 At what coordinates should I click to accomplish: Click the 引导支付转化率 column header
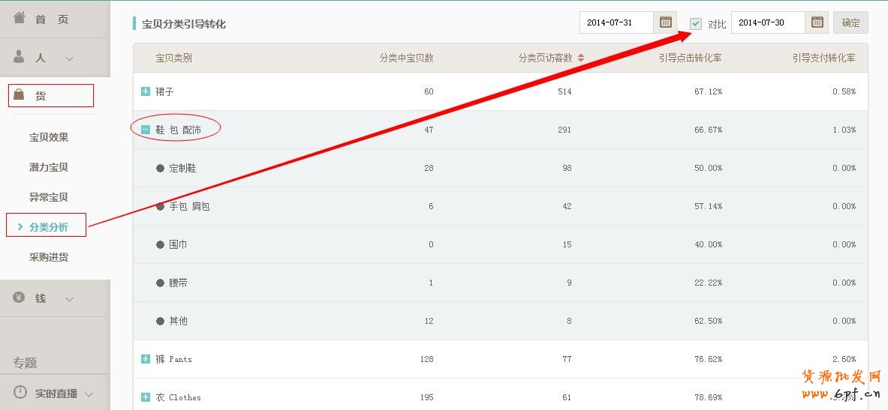[823, 58]
